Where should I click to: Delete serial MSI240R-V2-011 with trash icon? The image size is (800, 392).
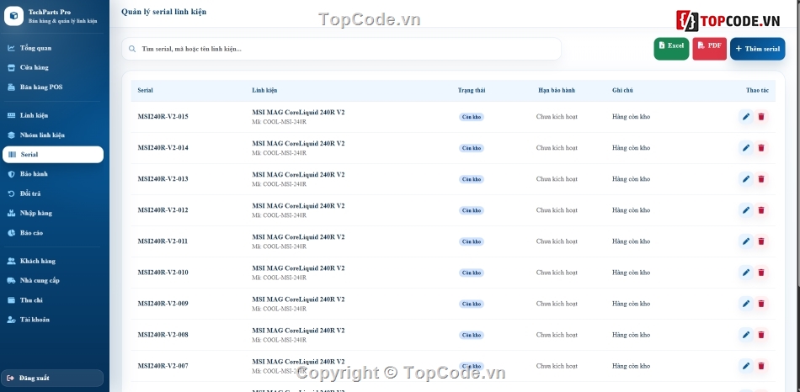(x=761, y=241)
